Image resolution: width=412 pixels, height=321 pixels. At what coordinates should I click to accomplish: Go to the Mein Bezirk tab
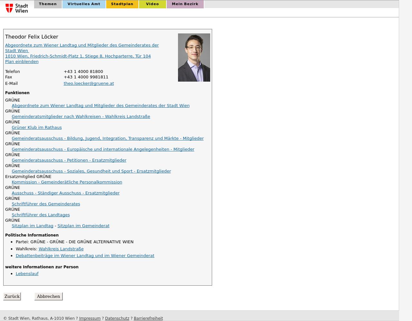pos(185,4)
